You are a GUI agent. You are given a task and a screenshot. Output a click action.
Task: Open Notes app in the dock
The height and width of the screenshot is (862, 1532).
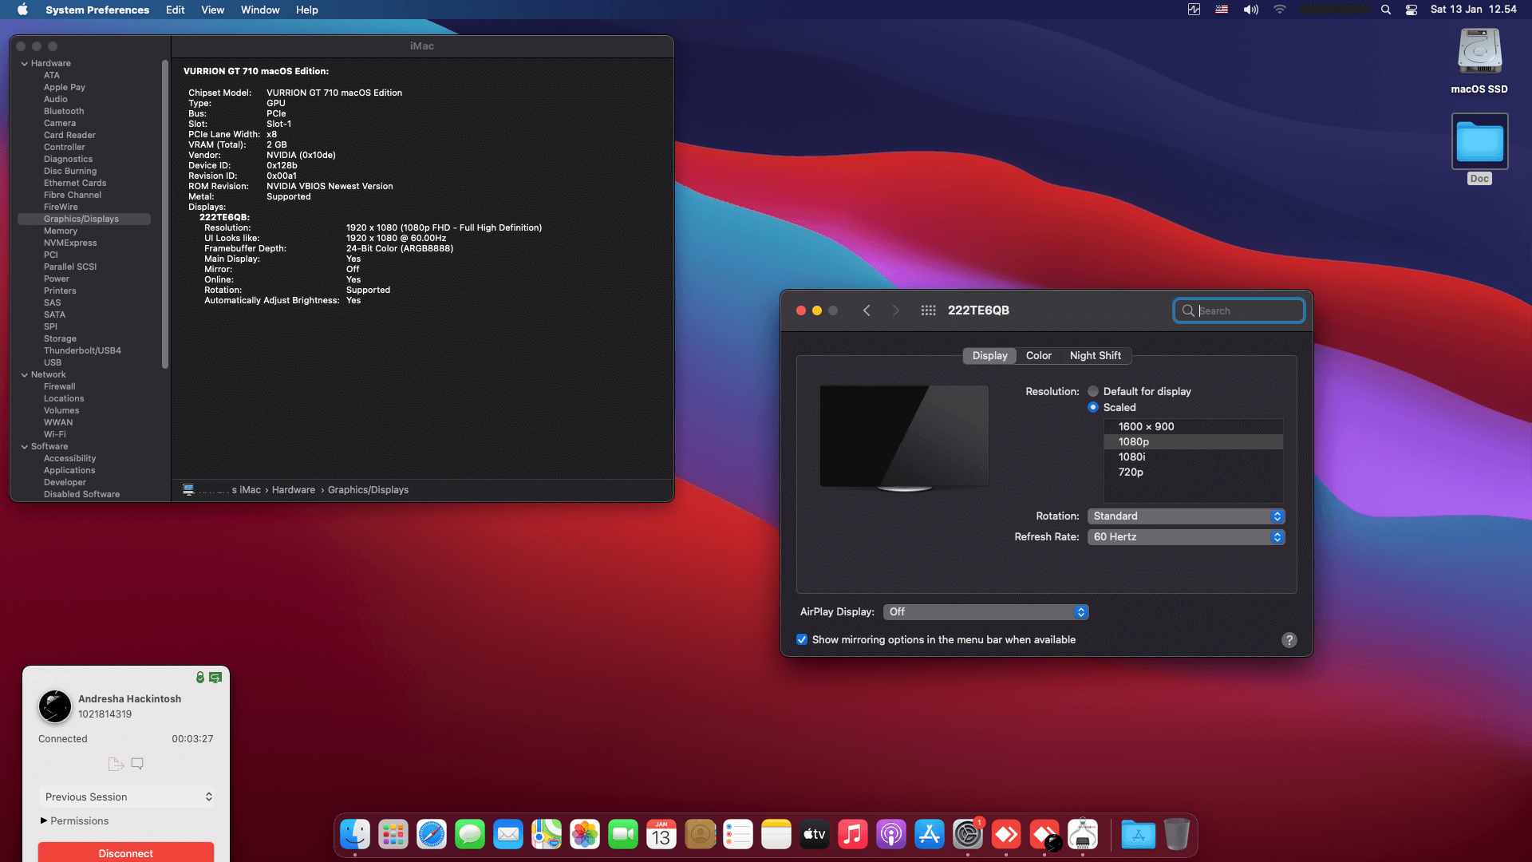coord(776,835)
